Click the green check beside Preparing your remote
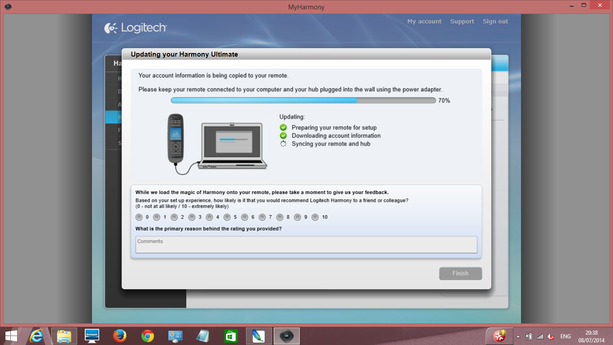 point(283,128)
